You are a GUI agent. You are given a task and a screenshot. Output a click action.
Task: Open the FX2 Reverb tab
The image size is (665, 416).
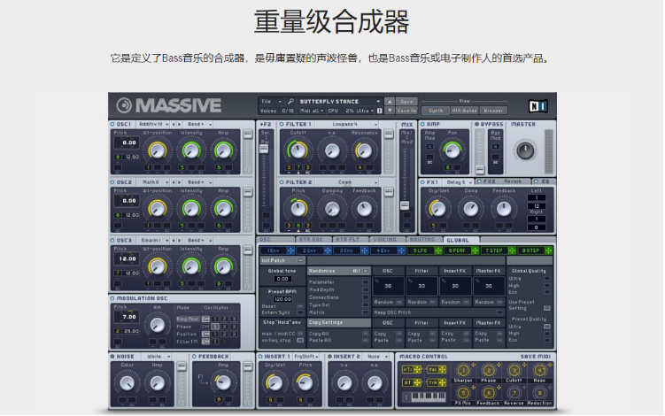pos(504,181)
